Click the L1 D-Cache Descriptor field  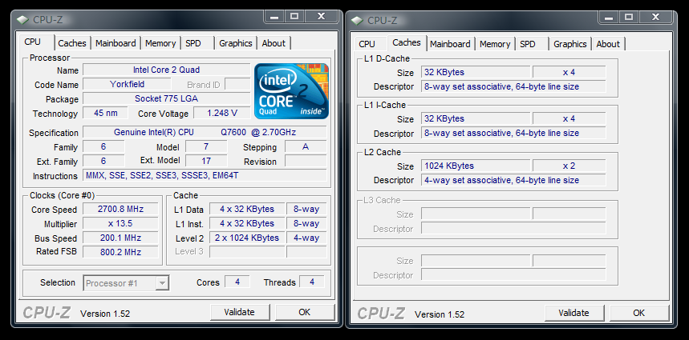[513, 86]
